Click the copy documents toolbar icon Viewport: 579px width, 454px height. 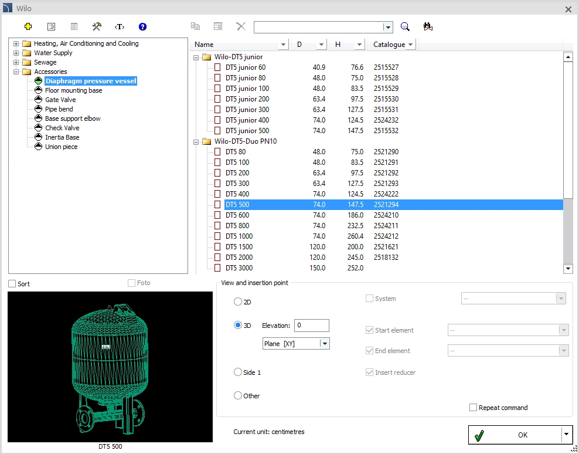195,26
